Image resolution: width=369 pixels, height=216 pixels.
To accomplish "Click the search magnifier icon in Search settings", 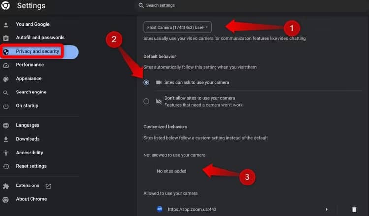I will tap(141, 5).
